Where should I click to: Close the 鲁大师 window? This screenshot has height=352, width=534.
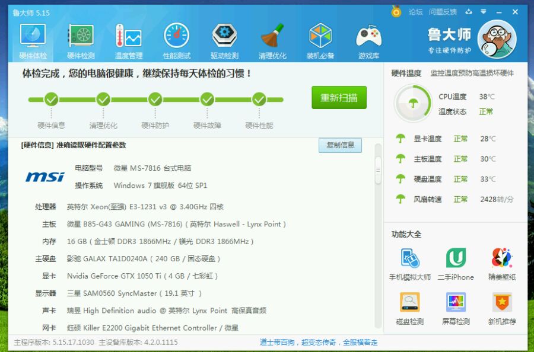click(515, 12)
